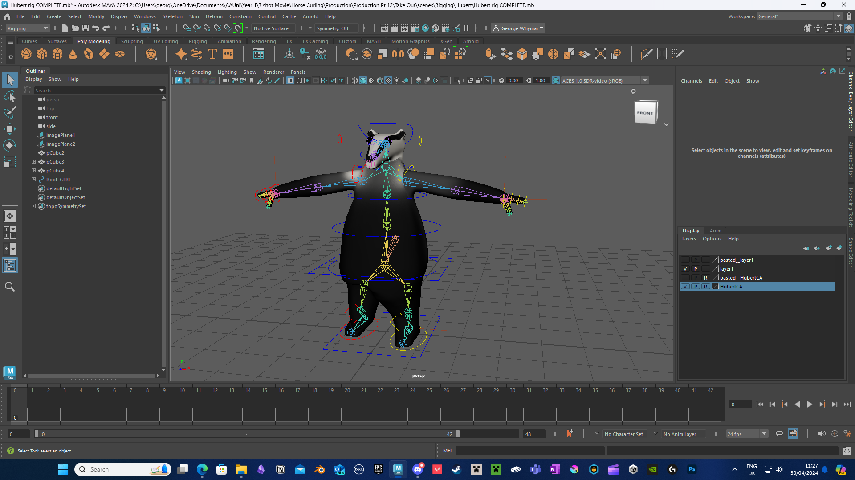Click the No Character Set button

coord(623,434)
